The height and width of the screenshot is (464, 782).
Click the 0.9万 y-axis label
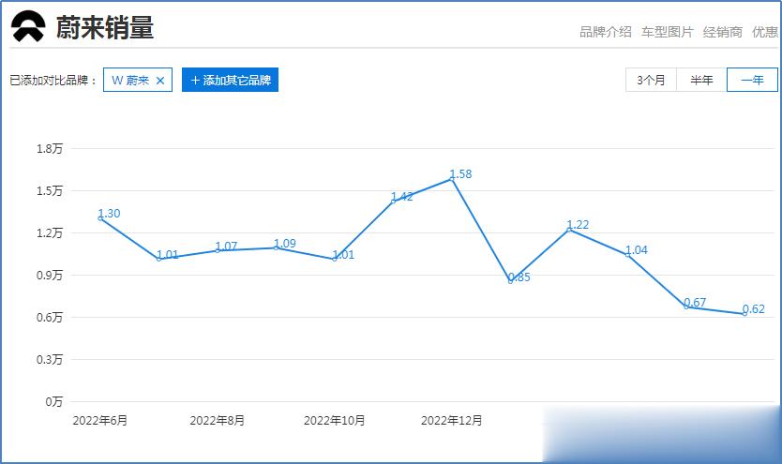point(50,275)
